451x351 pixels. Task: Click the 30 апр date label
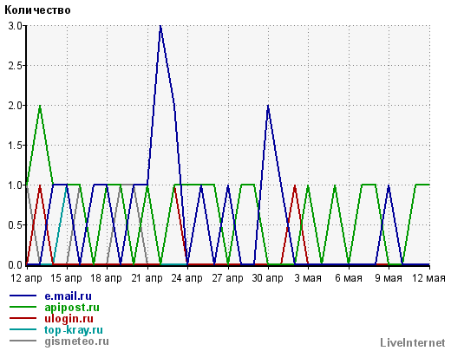tap(267, 278)
